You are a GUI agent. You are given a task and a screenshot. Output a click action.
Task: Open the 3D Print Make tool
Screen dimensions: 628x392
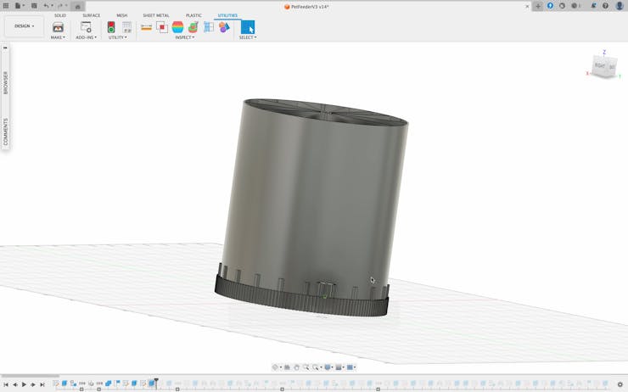58,27
